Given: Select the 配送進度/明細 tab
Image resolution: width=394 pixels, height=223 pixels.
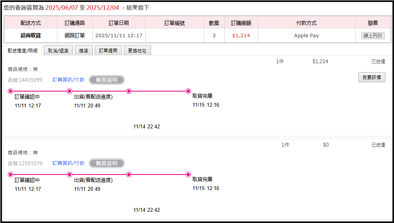Looking at the screenshot, I should 23,51.
